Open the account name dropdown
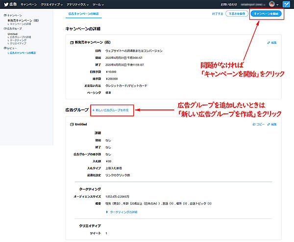Screen dimensions: 294x242 pyautogui.click(x=252, y=4)
